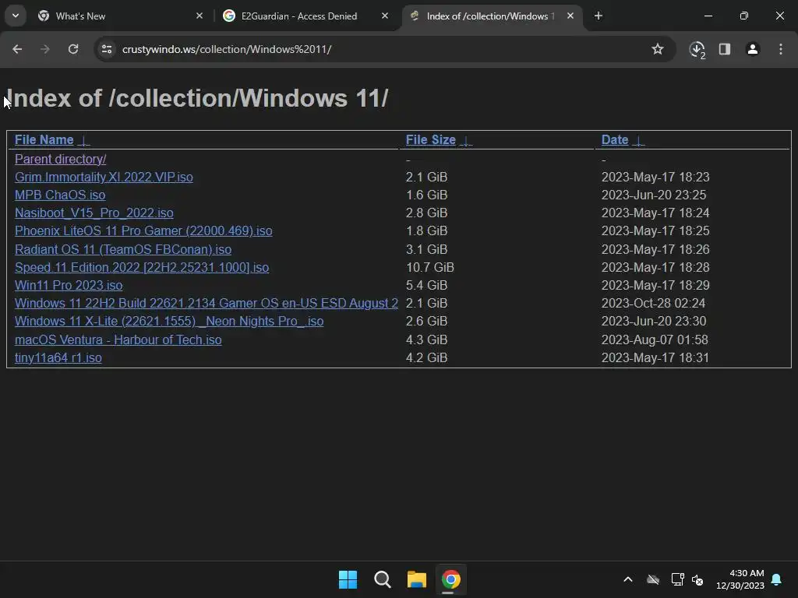Open a new tab with plus
Viewport: 798px width, 598px height.
598,16
